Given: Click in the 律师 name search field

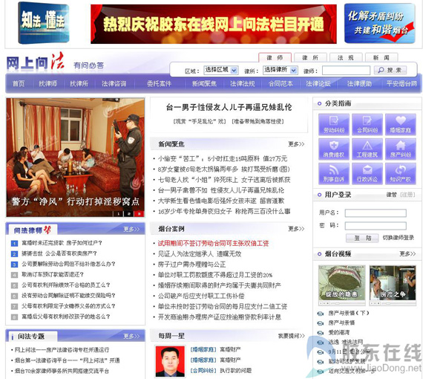Looking at the screenshot, I should [x=346, y=71].
